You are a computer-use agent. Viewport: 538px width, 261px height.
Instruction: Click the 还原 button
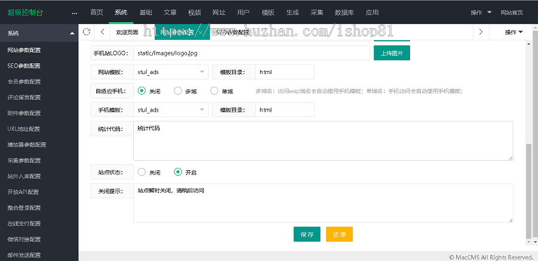pos(340,234)
